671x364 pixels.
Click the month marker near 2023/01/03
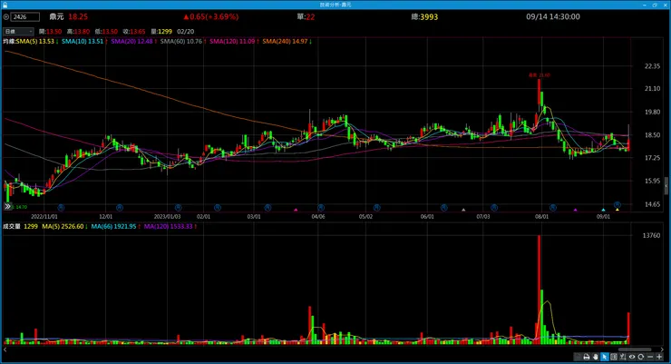click(x=178, y=207)
